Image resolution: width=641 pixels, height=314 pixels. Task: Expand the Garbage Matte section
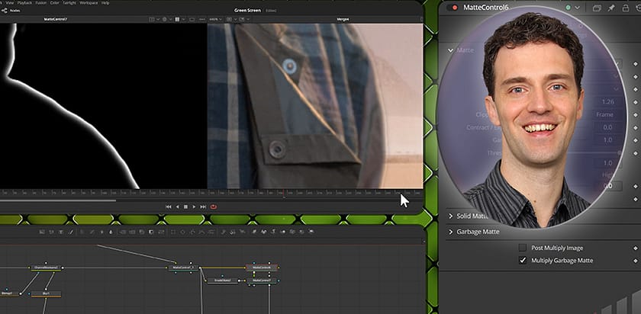tap(450, 232)
